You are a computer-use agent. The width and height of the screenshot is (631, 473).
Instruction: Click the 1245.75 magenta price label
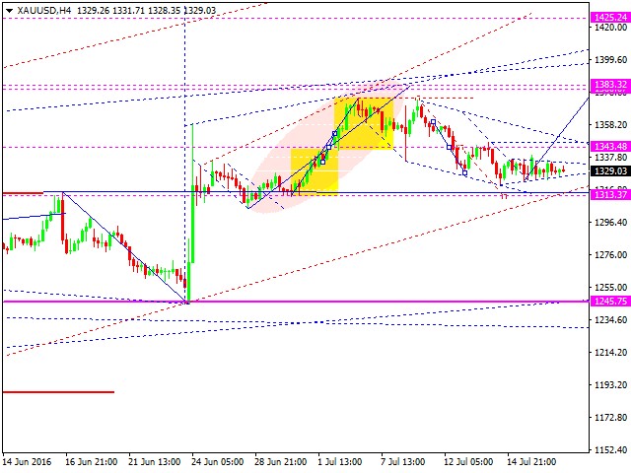610,301
